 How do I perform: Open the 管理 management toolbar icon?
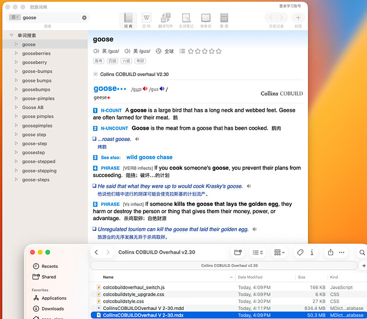pos(224,20)
